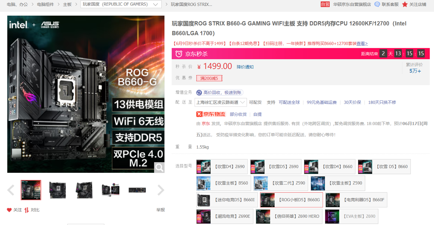This screenshot has width=434, height=225.
Task: Claim the 满200减5 coupon
Action: (209, 78)
